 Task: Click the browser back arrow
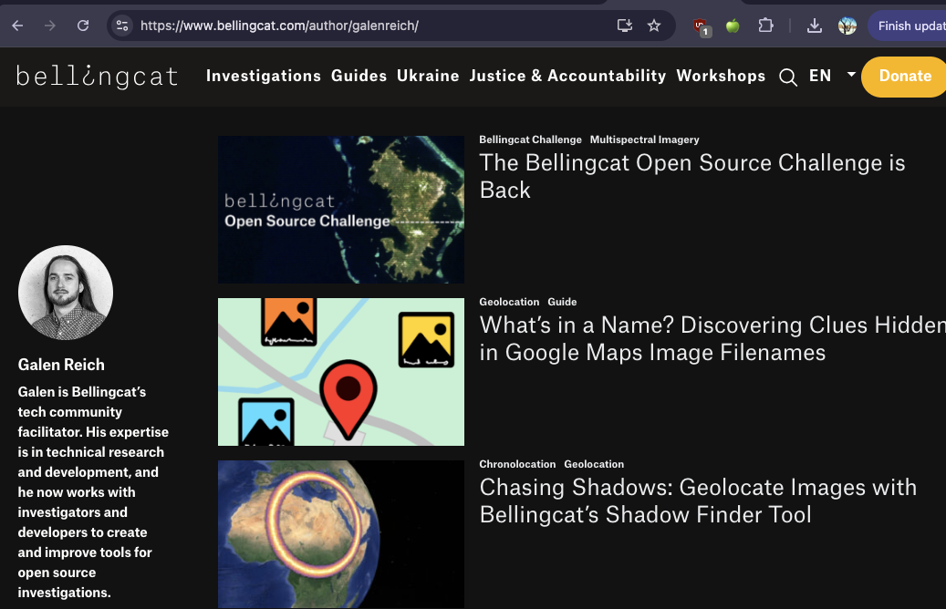coord(17,26)
